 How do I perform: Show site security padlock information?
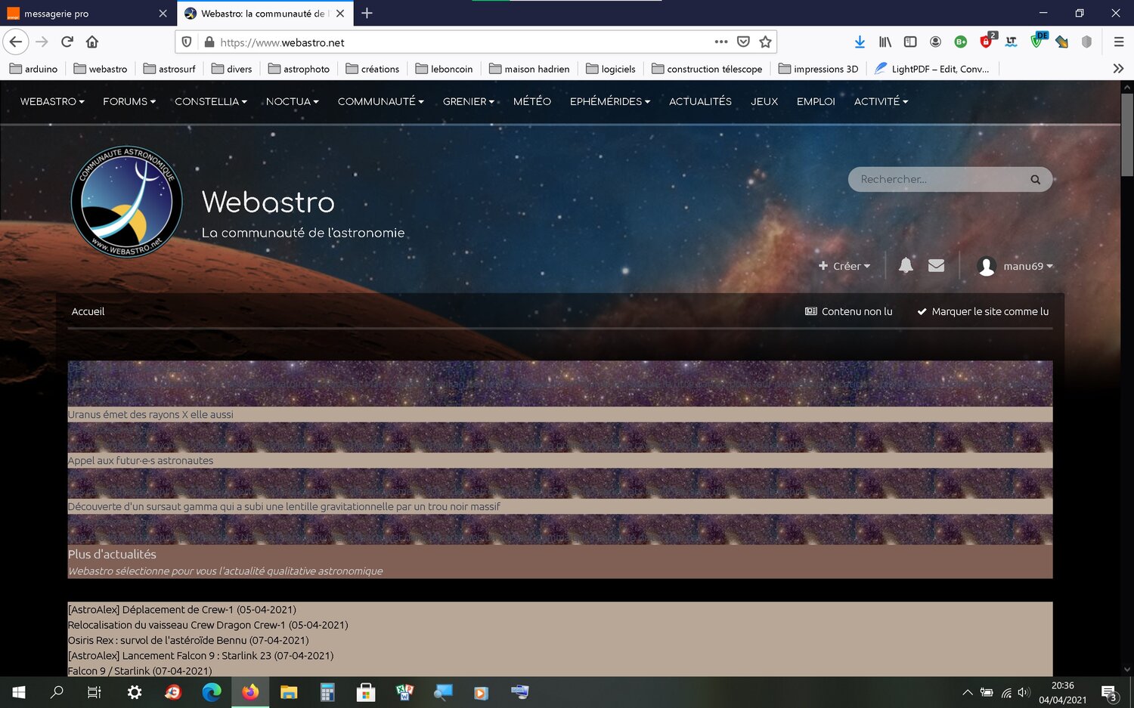209,42
